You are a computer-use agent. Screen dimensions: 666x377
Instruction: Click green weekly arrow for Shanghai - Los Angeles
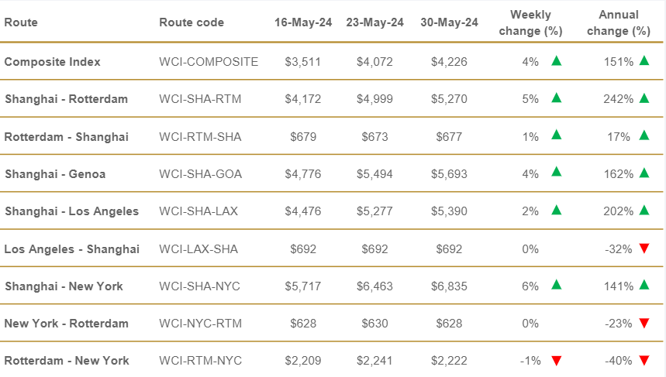[x=556, y=211]
